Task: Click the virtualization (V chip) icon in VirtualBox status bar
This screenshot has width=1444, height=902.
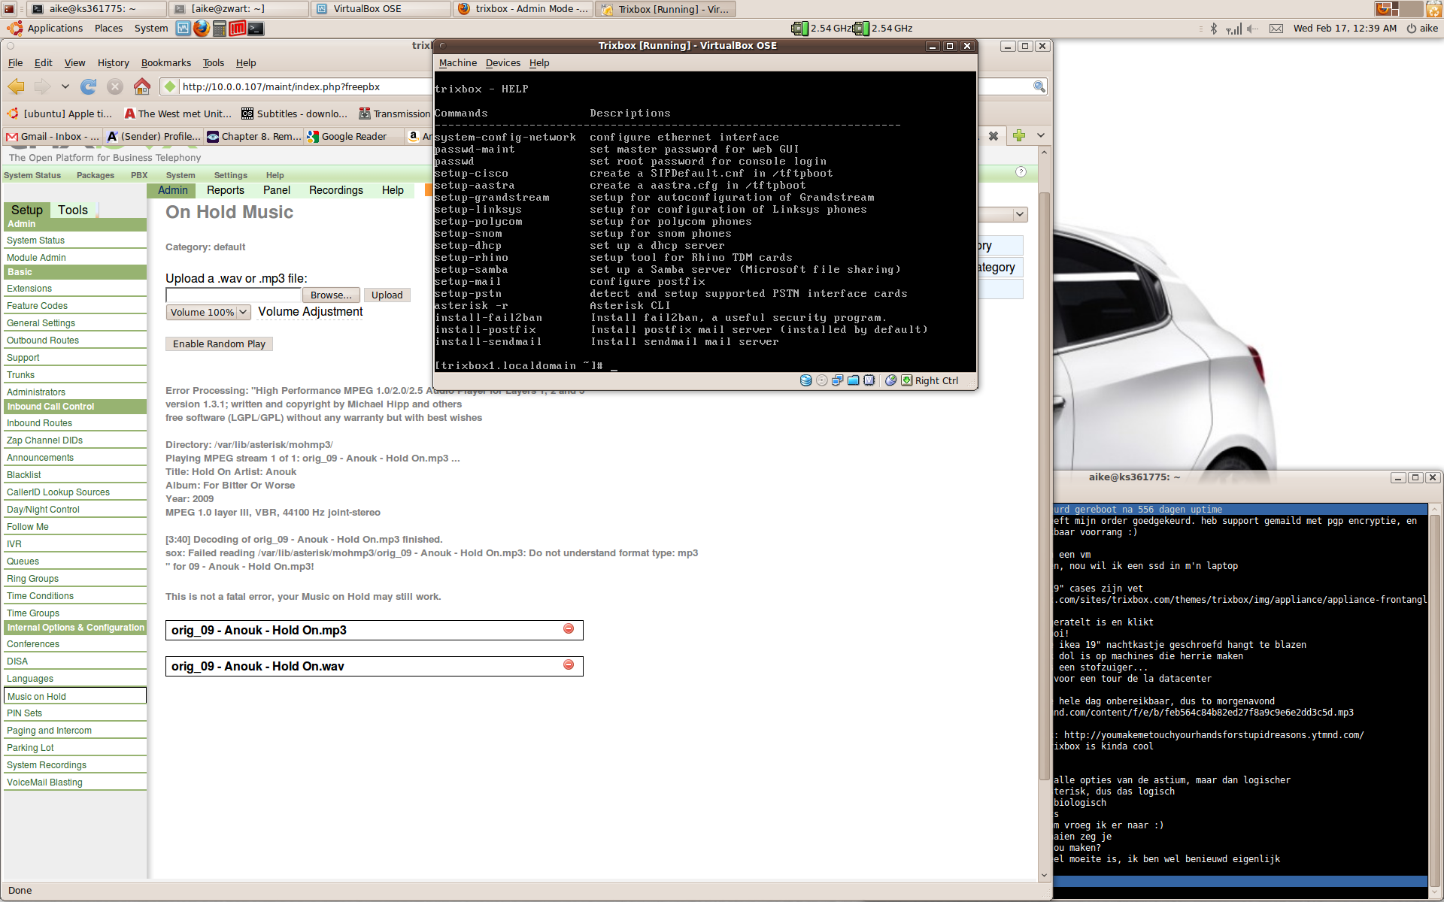Action: 869,380
